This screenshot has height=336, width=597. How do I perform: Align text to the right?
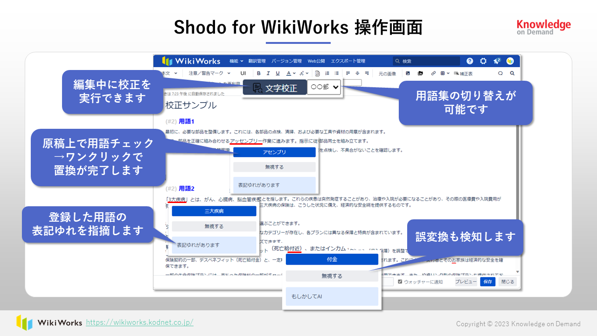point(367,73)
